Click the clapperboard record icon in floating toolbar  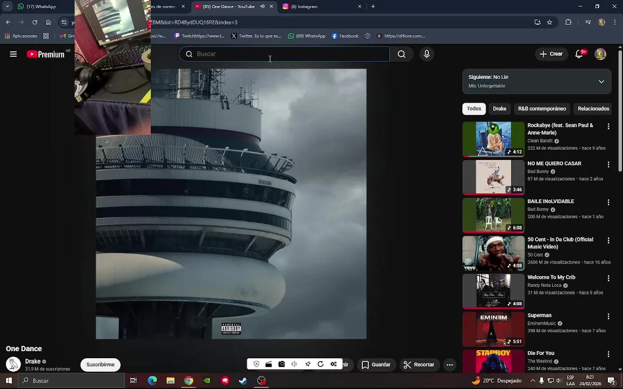tap(269, 364)
